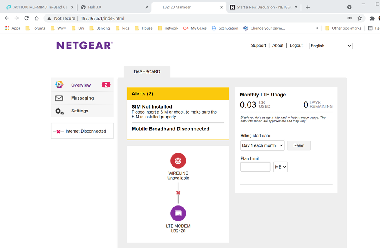Click into the Plan Limit input field
The width and height of the screenshot is (380, 248).
[x=255, y=167]
